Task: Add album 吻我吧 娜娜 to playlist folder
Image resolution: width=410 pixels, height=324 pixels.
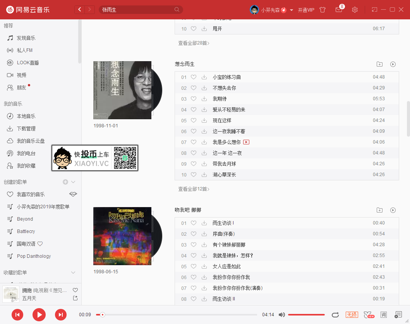Action: (379, 210)
